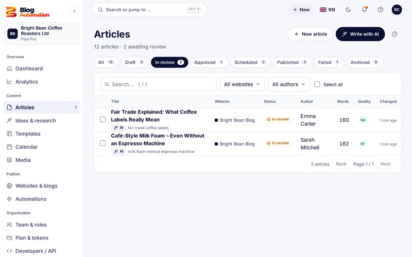Image resolution: width=412 pixels, height=257 pixels.
Task: Click the Team & roles people icon
Action: (9, 225)
